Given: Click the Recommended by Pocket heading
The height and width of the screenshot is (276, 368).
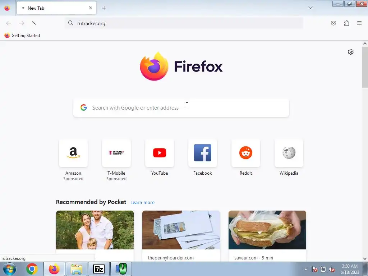Looking at the screenshot, I should tap(91, 202).
